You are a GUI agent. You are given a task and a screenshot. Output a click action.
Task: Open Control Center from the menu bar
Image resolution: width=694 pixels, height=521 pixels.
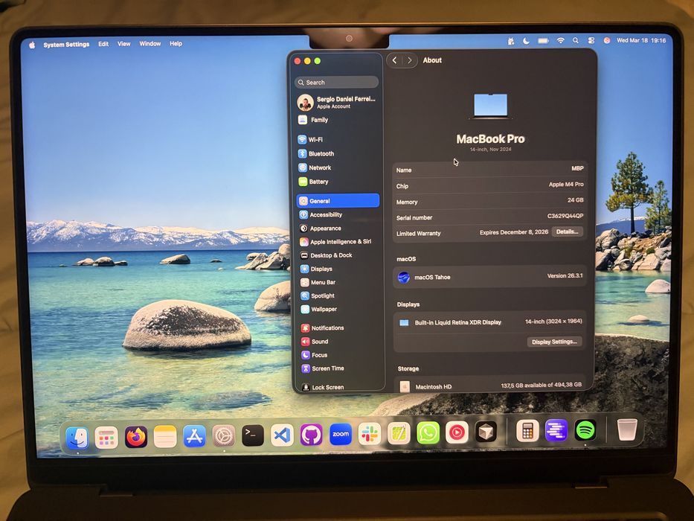pos(591,40)
